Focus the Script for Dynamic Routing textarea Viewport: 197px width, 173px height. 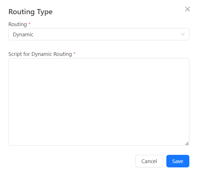(98, 102)
